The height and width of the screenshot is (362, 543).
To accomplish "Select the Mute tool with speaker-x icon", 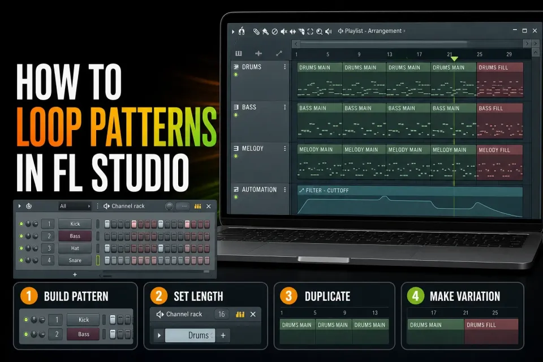I will click(x=283, y=32).
